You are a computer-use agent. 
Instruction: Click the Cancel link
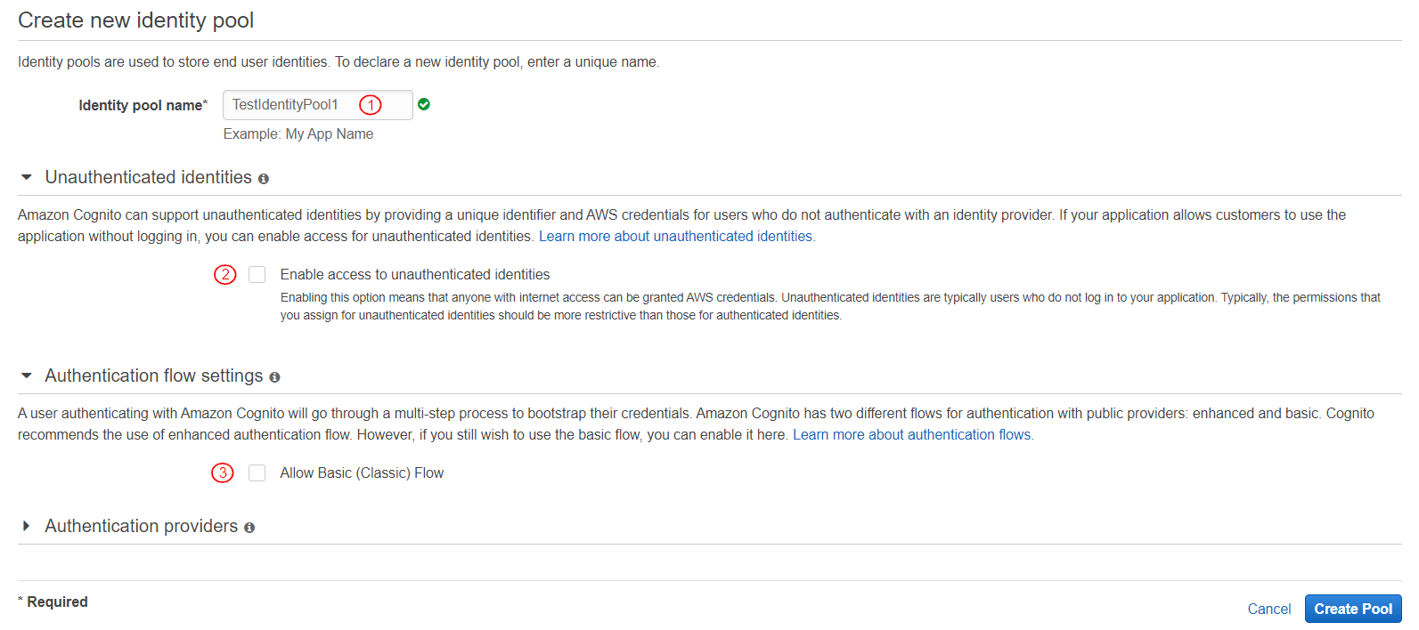[x=1268, y=609]
